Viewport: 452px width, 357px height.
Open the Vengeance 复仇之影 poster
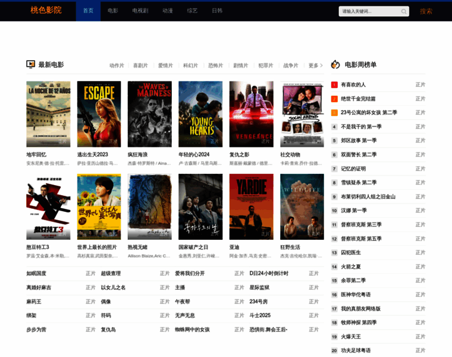pyautogui.click(x=252, y=114)
